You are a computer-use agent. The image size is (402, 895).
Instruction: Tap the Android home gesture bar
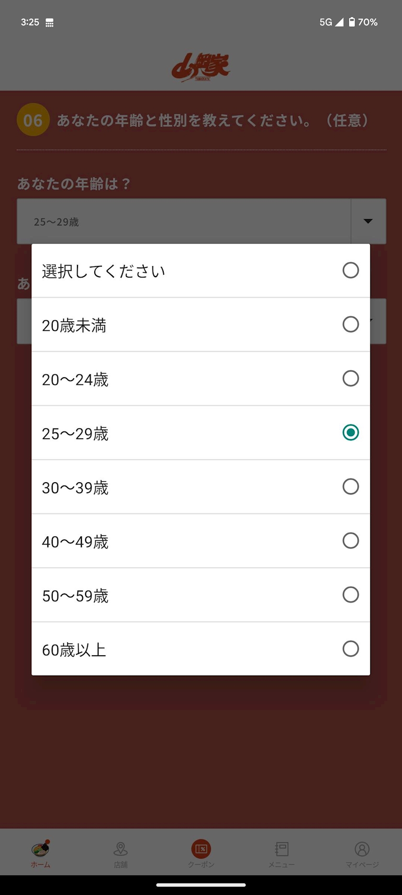pyautogui.click(x=201, y=885)
